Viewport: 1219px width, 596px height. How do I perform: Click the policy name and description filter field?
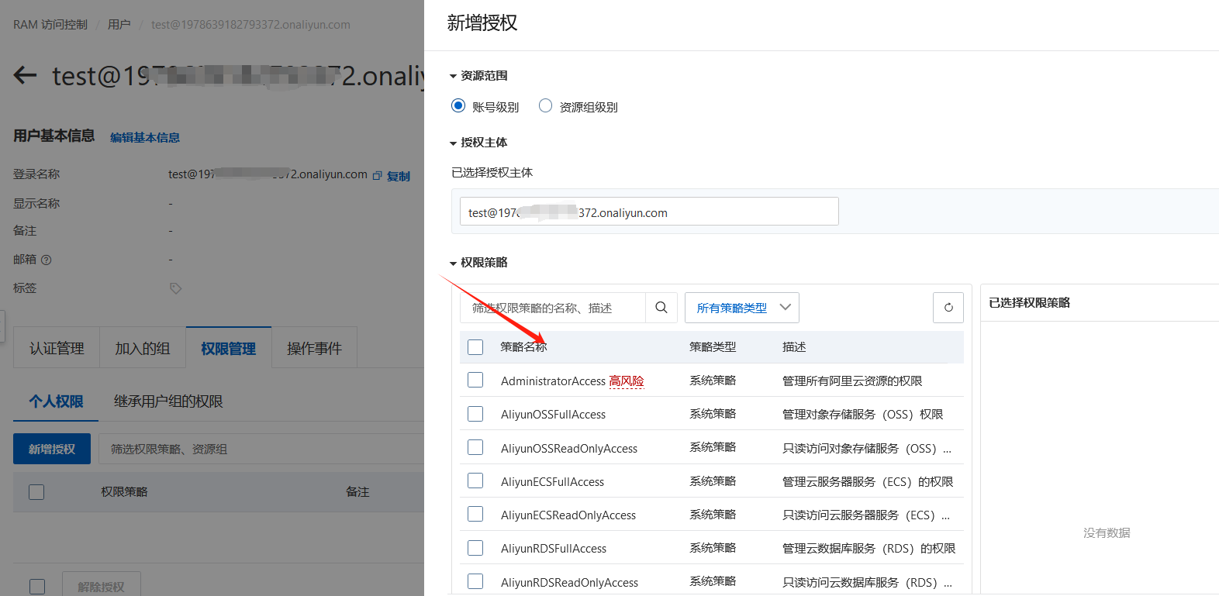tap(553, 308)
